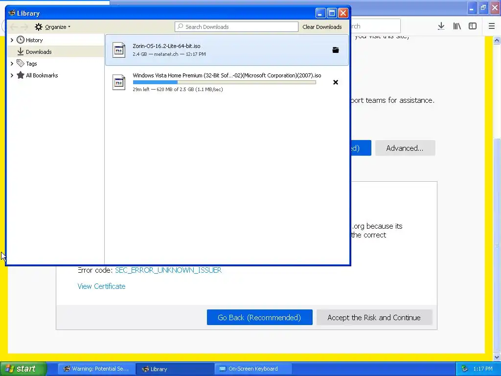Select All Bookmarks label in sidebar
501x376 pixels.
pos(42,75)
